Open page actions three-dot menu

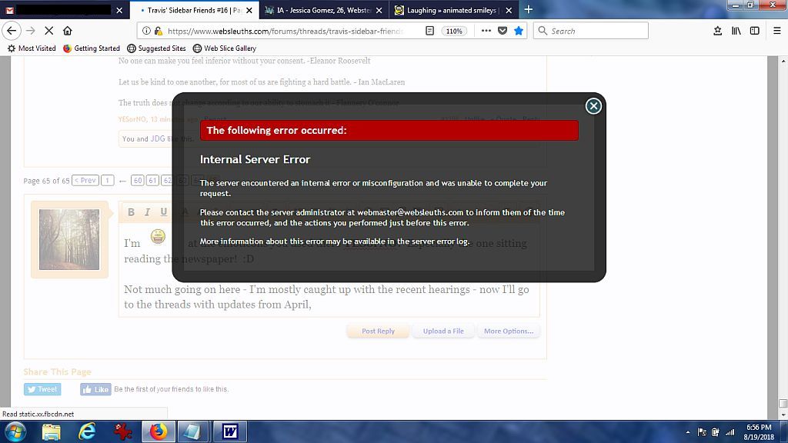point(486,31)
